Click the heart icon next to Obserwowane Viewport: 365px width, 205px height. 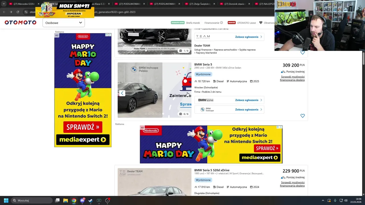click(261, 23)
